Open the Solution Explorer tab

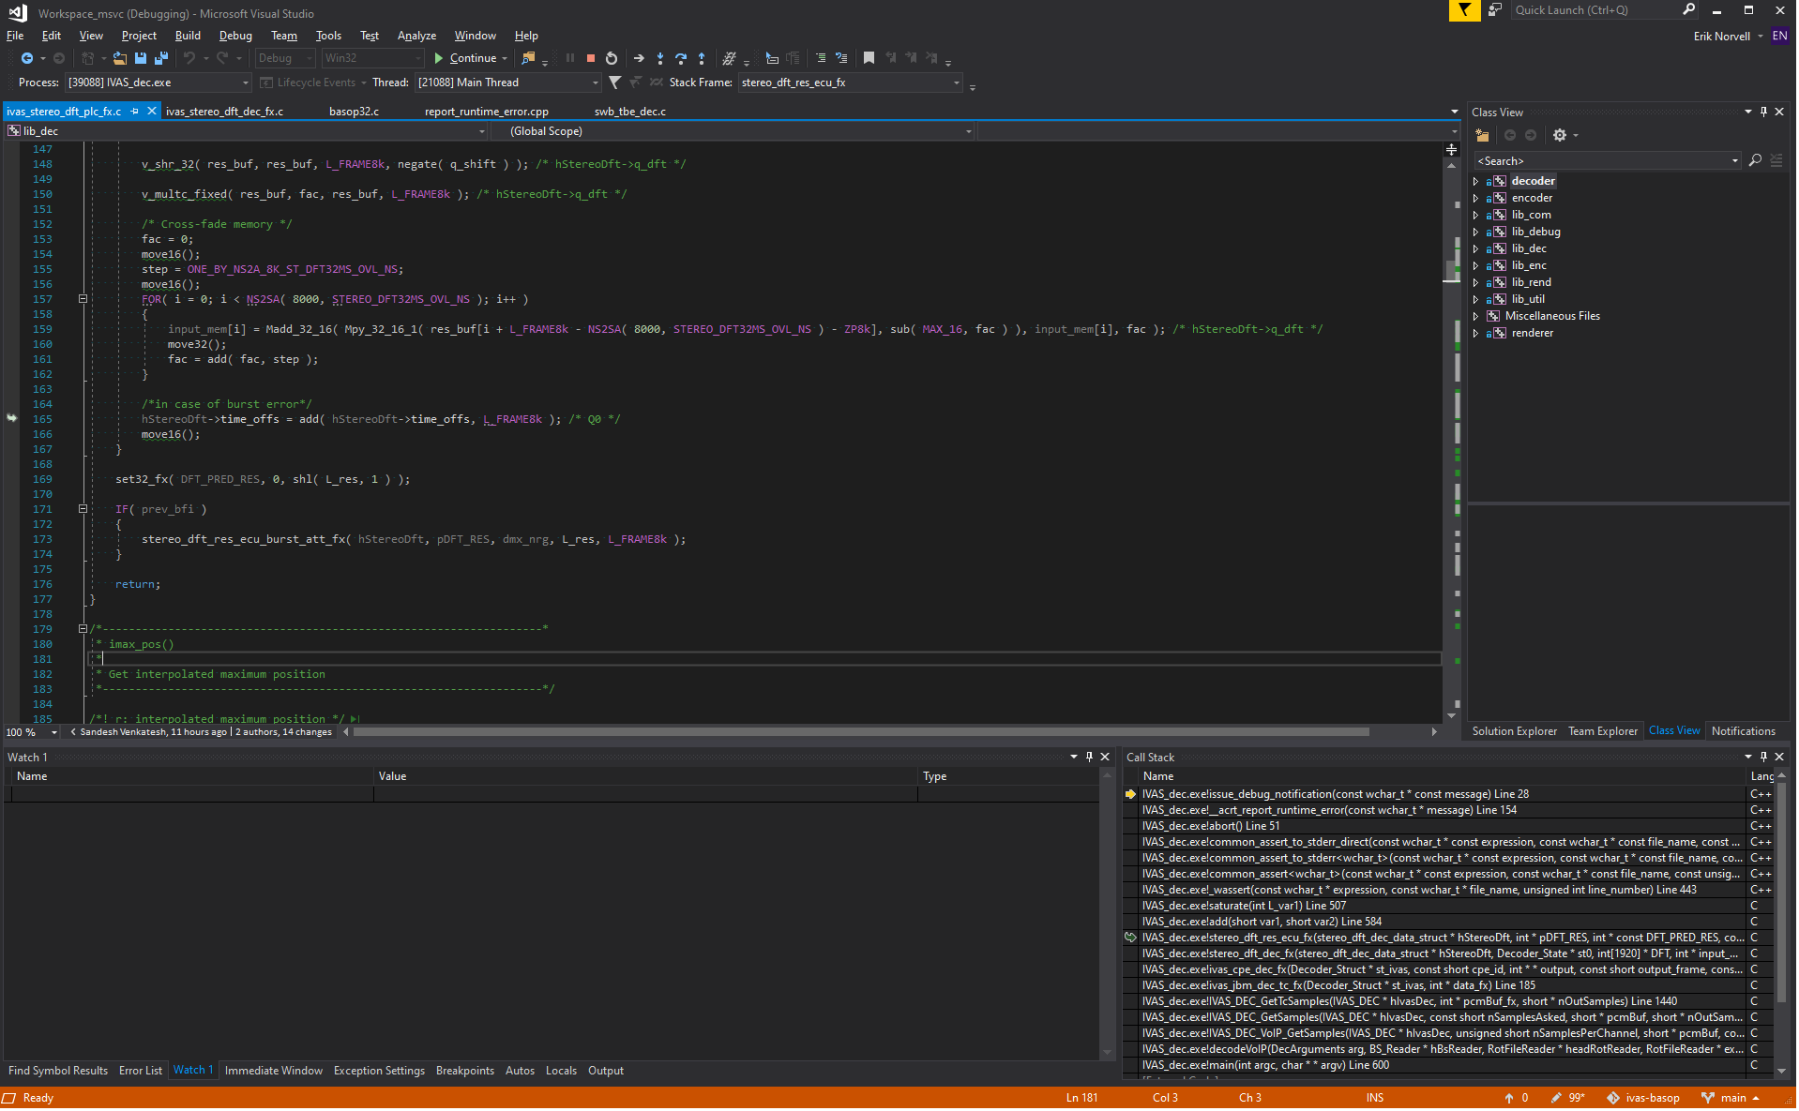click(x=1514, y=731)
